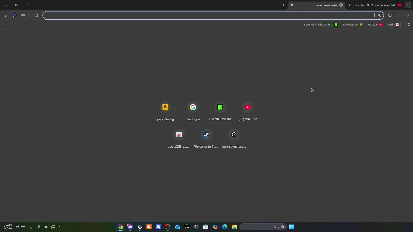Open the Overall Revenue Kick shortcut
Image resolution: width=413 pixels, height=232 pixels.
[x=220, y=111]
